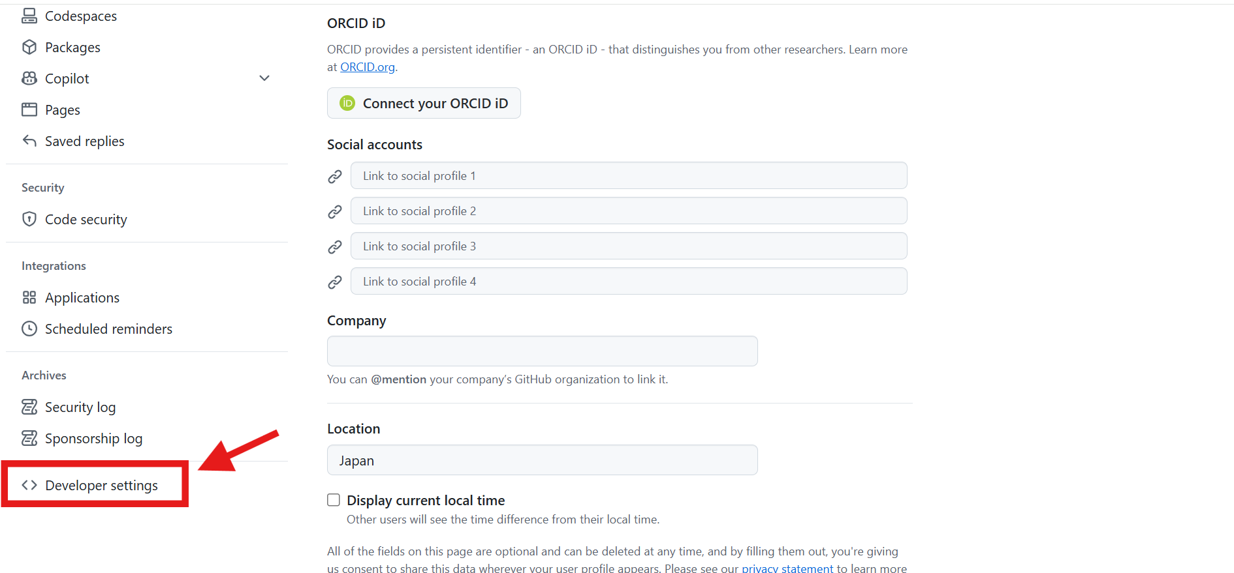
Task: Click the Location field containing Japan
Action: [543, 460]
